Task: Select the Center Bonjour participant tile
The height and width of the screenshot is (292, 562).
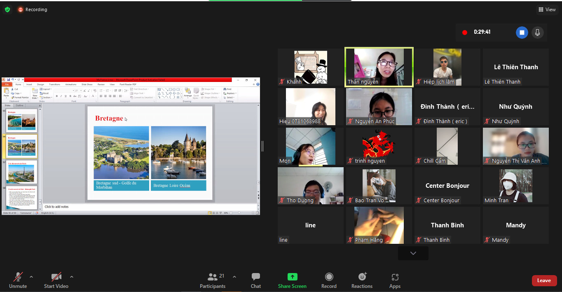Action: click(447, 186)
